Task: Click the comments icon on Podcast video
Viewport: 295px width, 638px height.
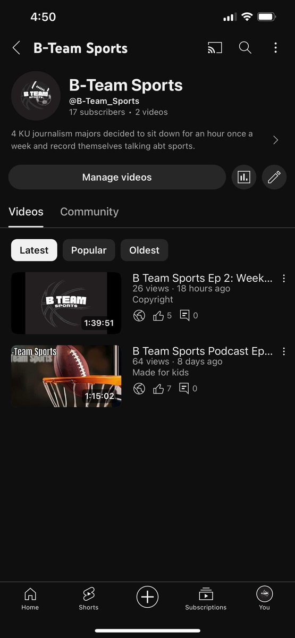Action: [x=184, y=389]
